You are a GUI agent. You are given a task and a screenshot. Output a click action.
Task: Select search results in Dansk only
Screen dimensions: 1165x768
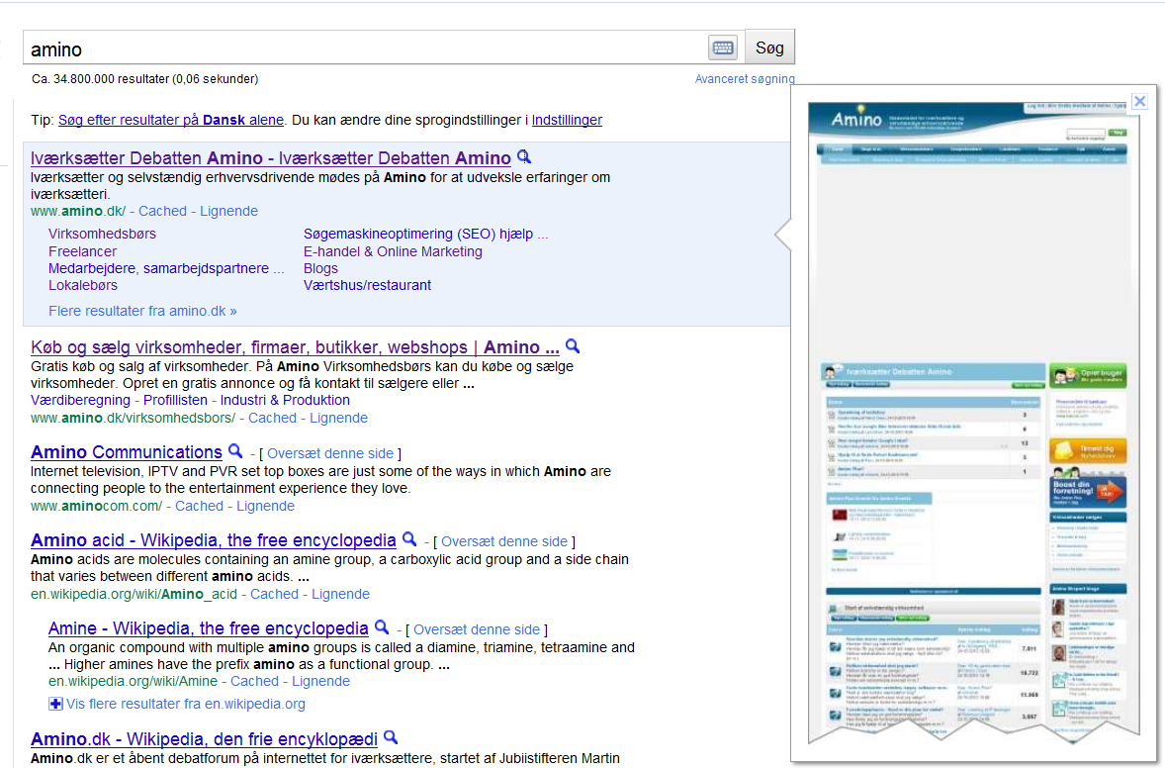[170, 120]
